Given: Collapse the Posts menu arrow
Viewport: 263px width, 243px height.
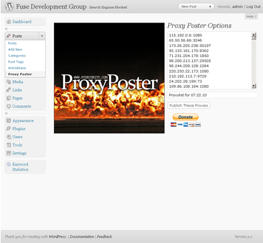Looking at the screenshot, I should pos(42,36).
